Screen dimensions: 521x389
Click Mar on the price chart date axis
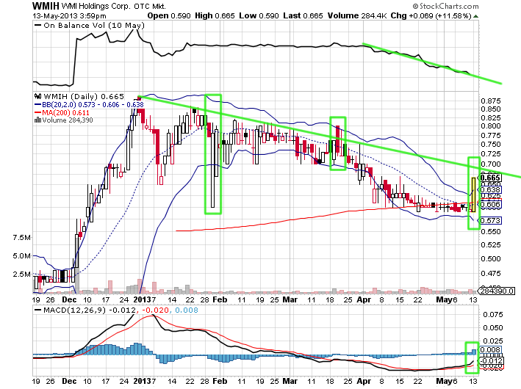(290, 299)
